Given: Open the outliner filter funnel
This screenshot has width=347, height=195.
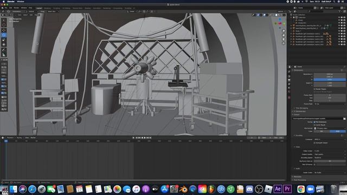Looking at the screenshot, I should click(340, 11).
